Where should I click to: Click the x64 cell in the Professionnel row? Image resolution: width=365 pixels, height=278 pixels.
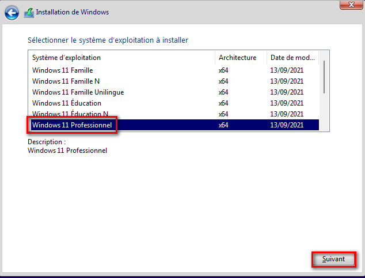pos(223,125)
